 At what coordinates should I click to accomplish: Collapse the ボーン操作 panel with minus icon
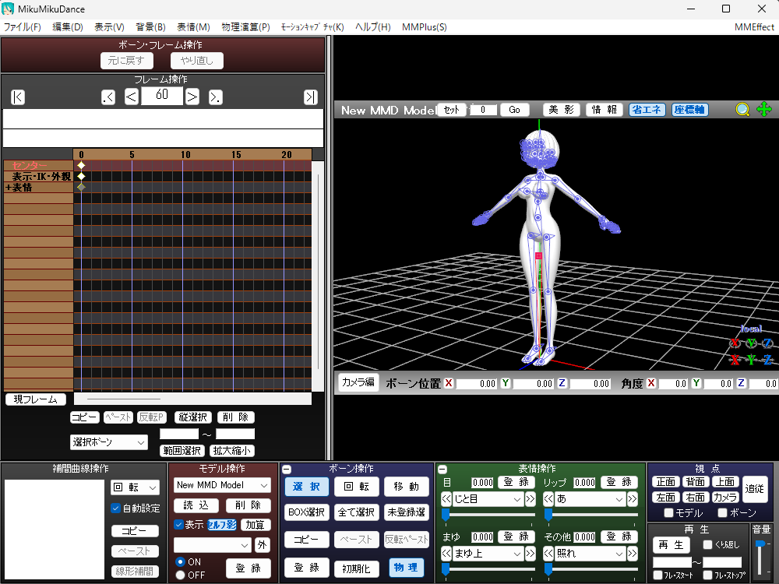287,470
